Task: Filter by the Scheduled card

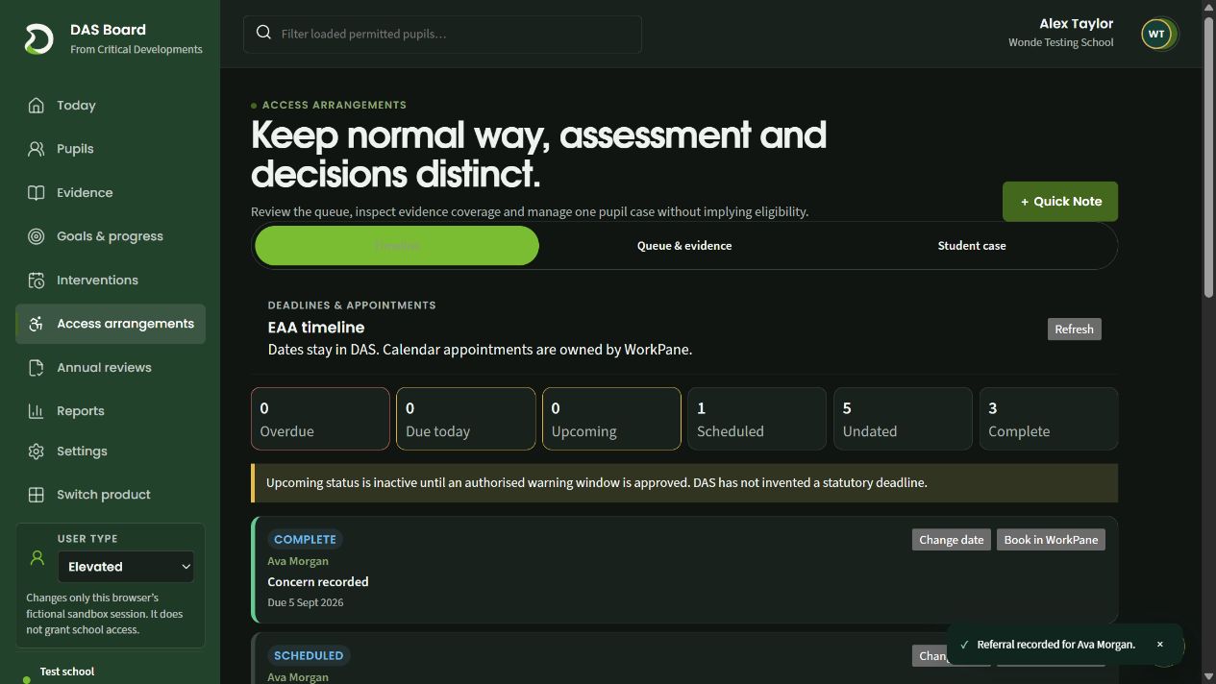Action: [x=757, y=419]
